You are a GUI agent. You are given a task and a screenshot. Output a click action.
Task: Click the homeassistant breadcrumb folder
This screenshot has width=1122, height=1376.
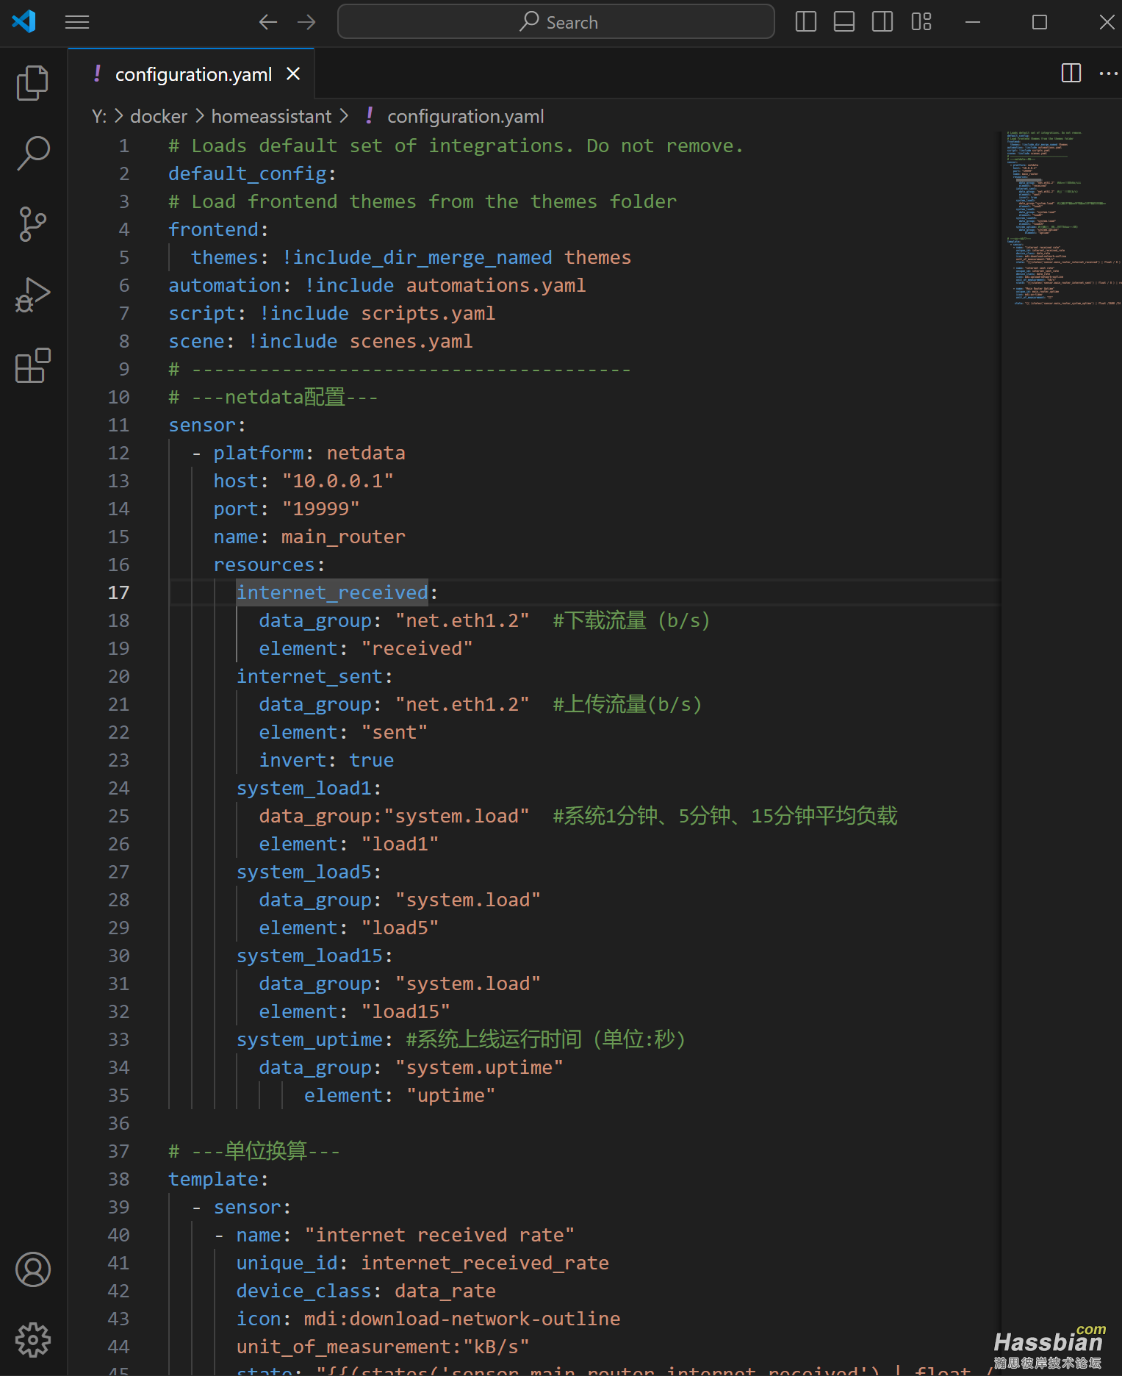(x=271, y=117)
